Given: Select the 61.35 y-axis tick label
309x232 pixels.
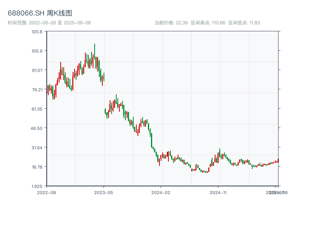Looking at the screenshot, I should (37, 109).
